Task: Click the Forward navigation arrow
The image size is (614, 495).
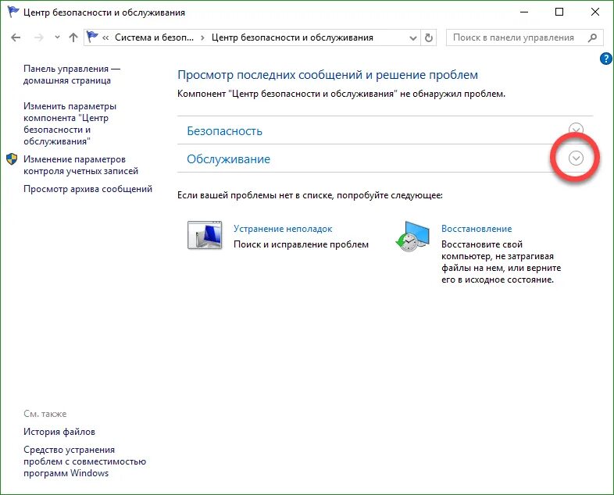Action: point(38,37)
